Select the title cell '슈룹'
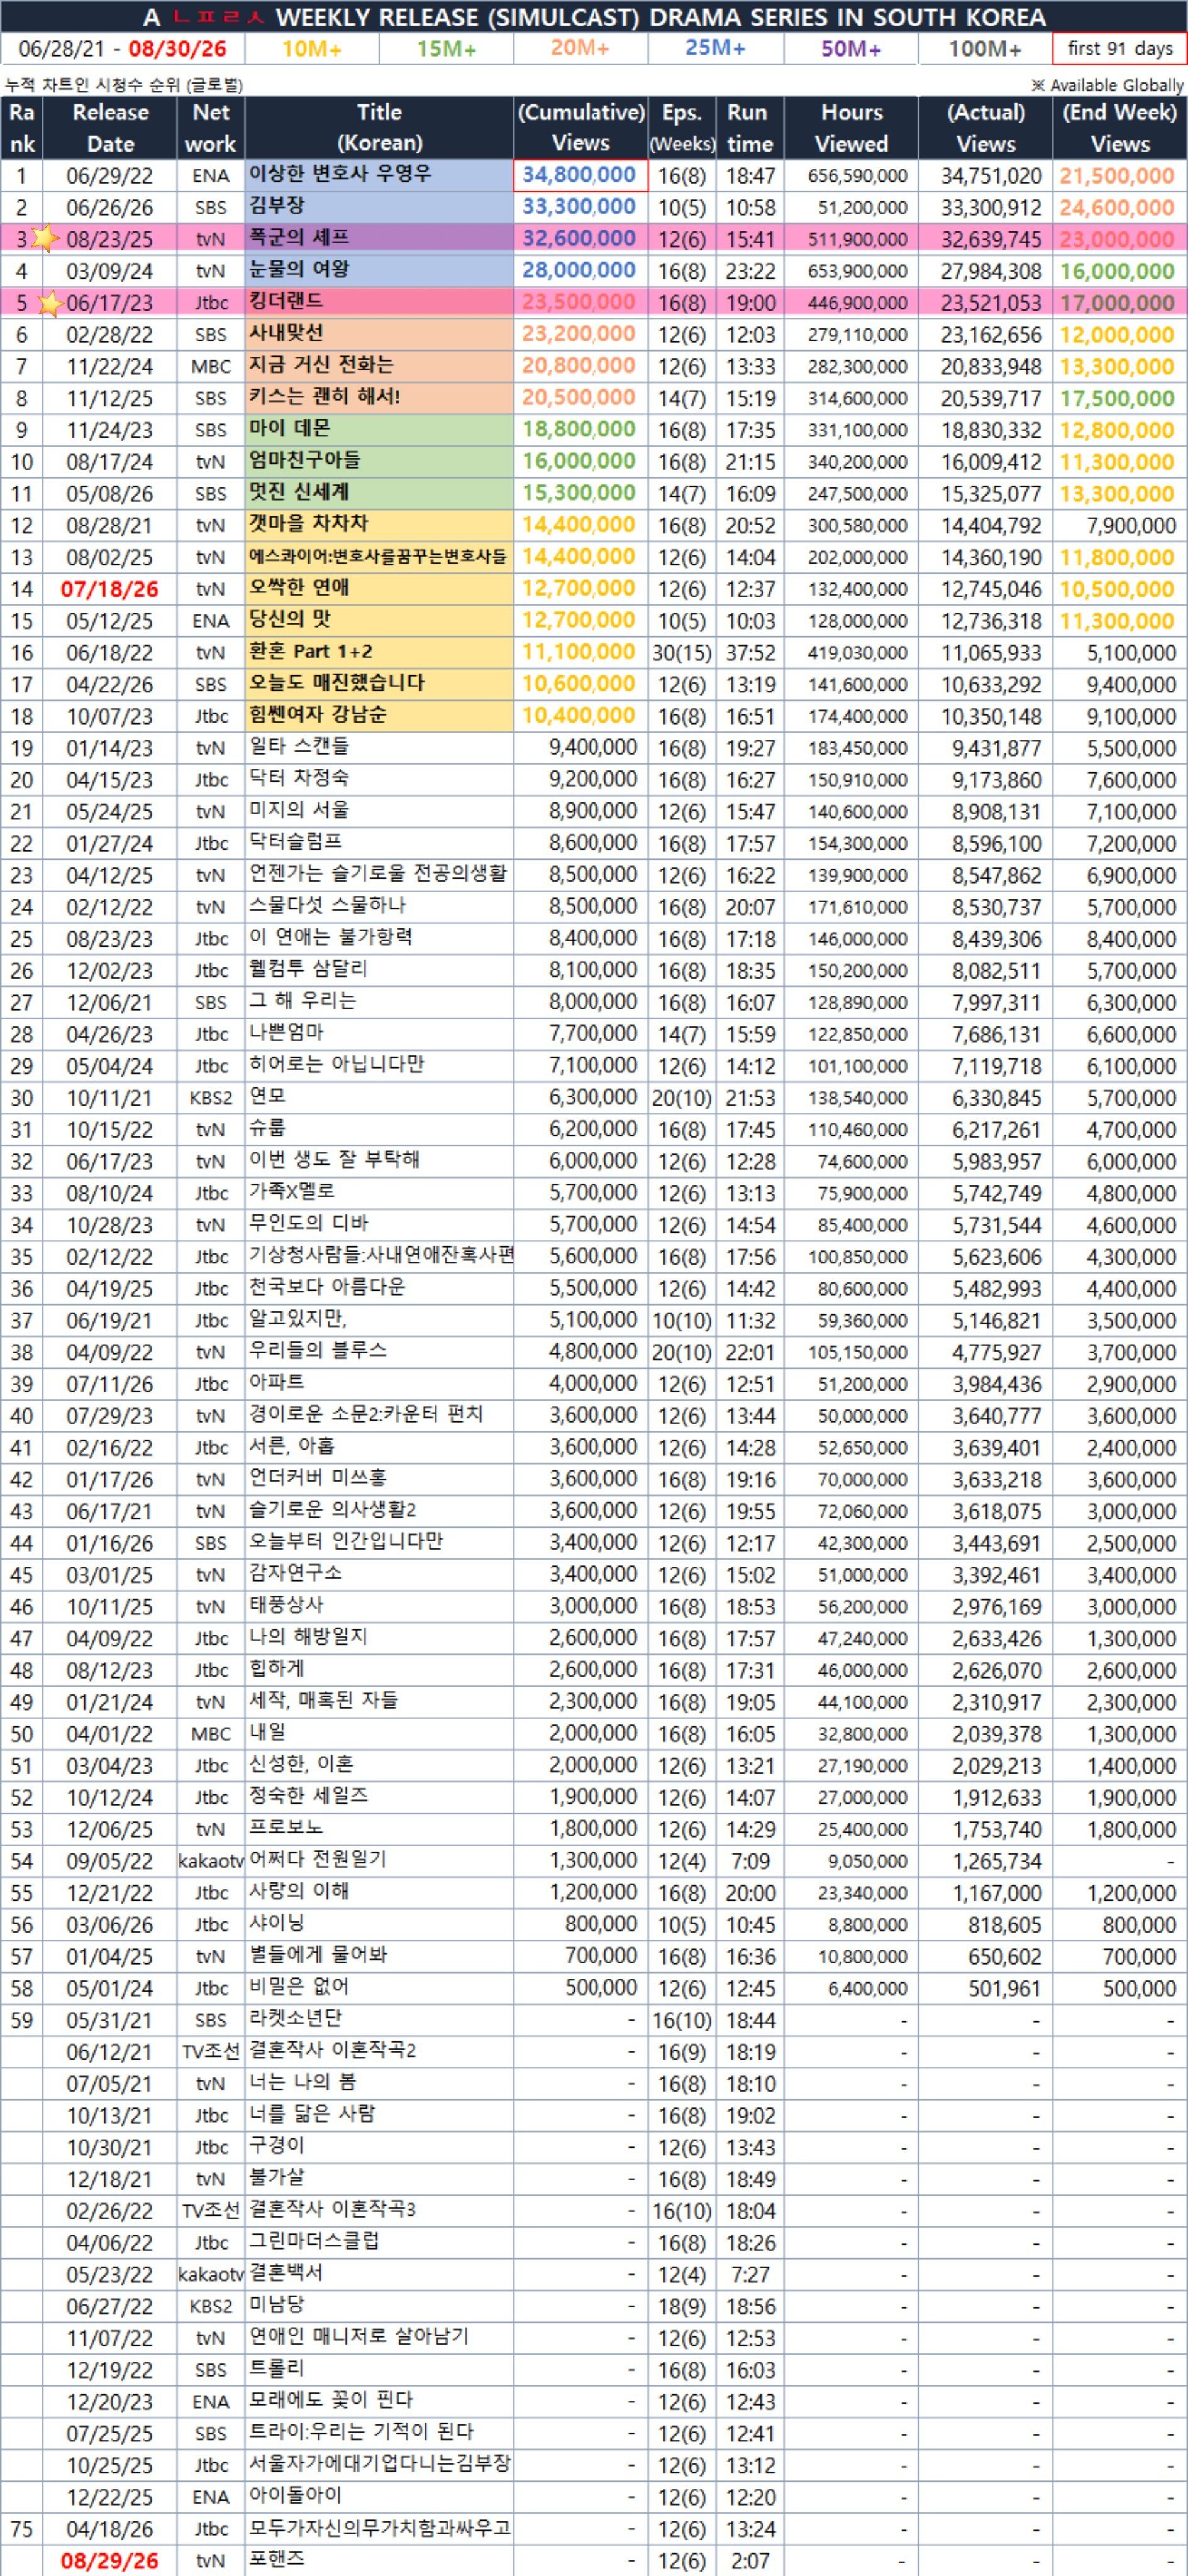This screenshot has height=2576, width=1188. tap(379, 1129)
